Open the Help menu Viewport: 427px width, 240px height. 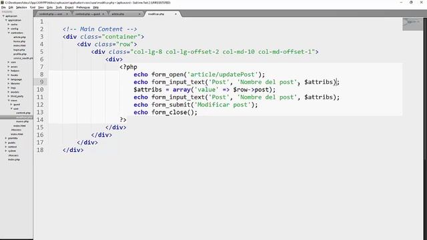click(96, 7)
